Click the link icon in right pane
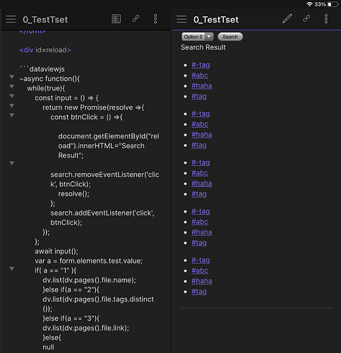Screen dimensions: 341x353 pyautogui.click(x=306, y=18)
